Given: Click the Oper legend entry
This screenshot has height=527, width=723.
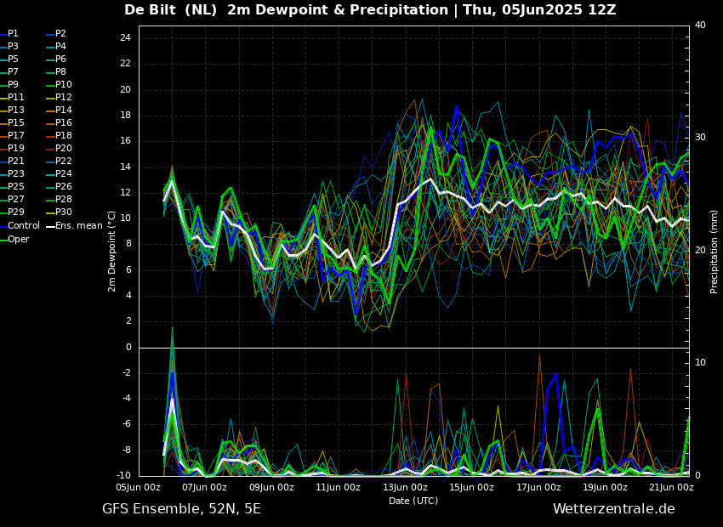Looking at the screenshot, I should [x=14, y=239].
